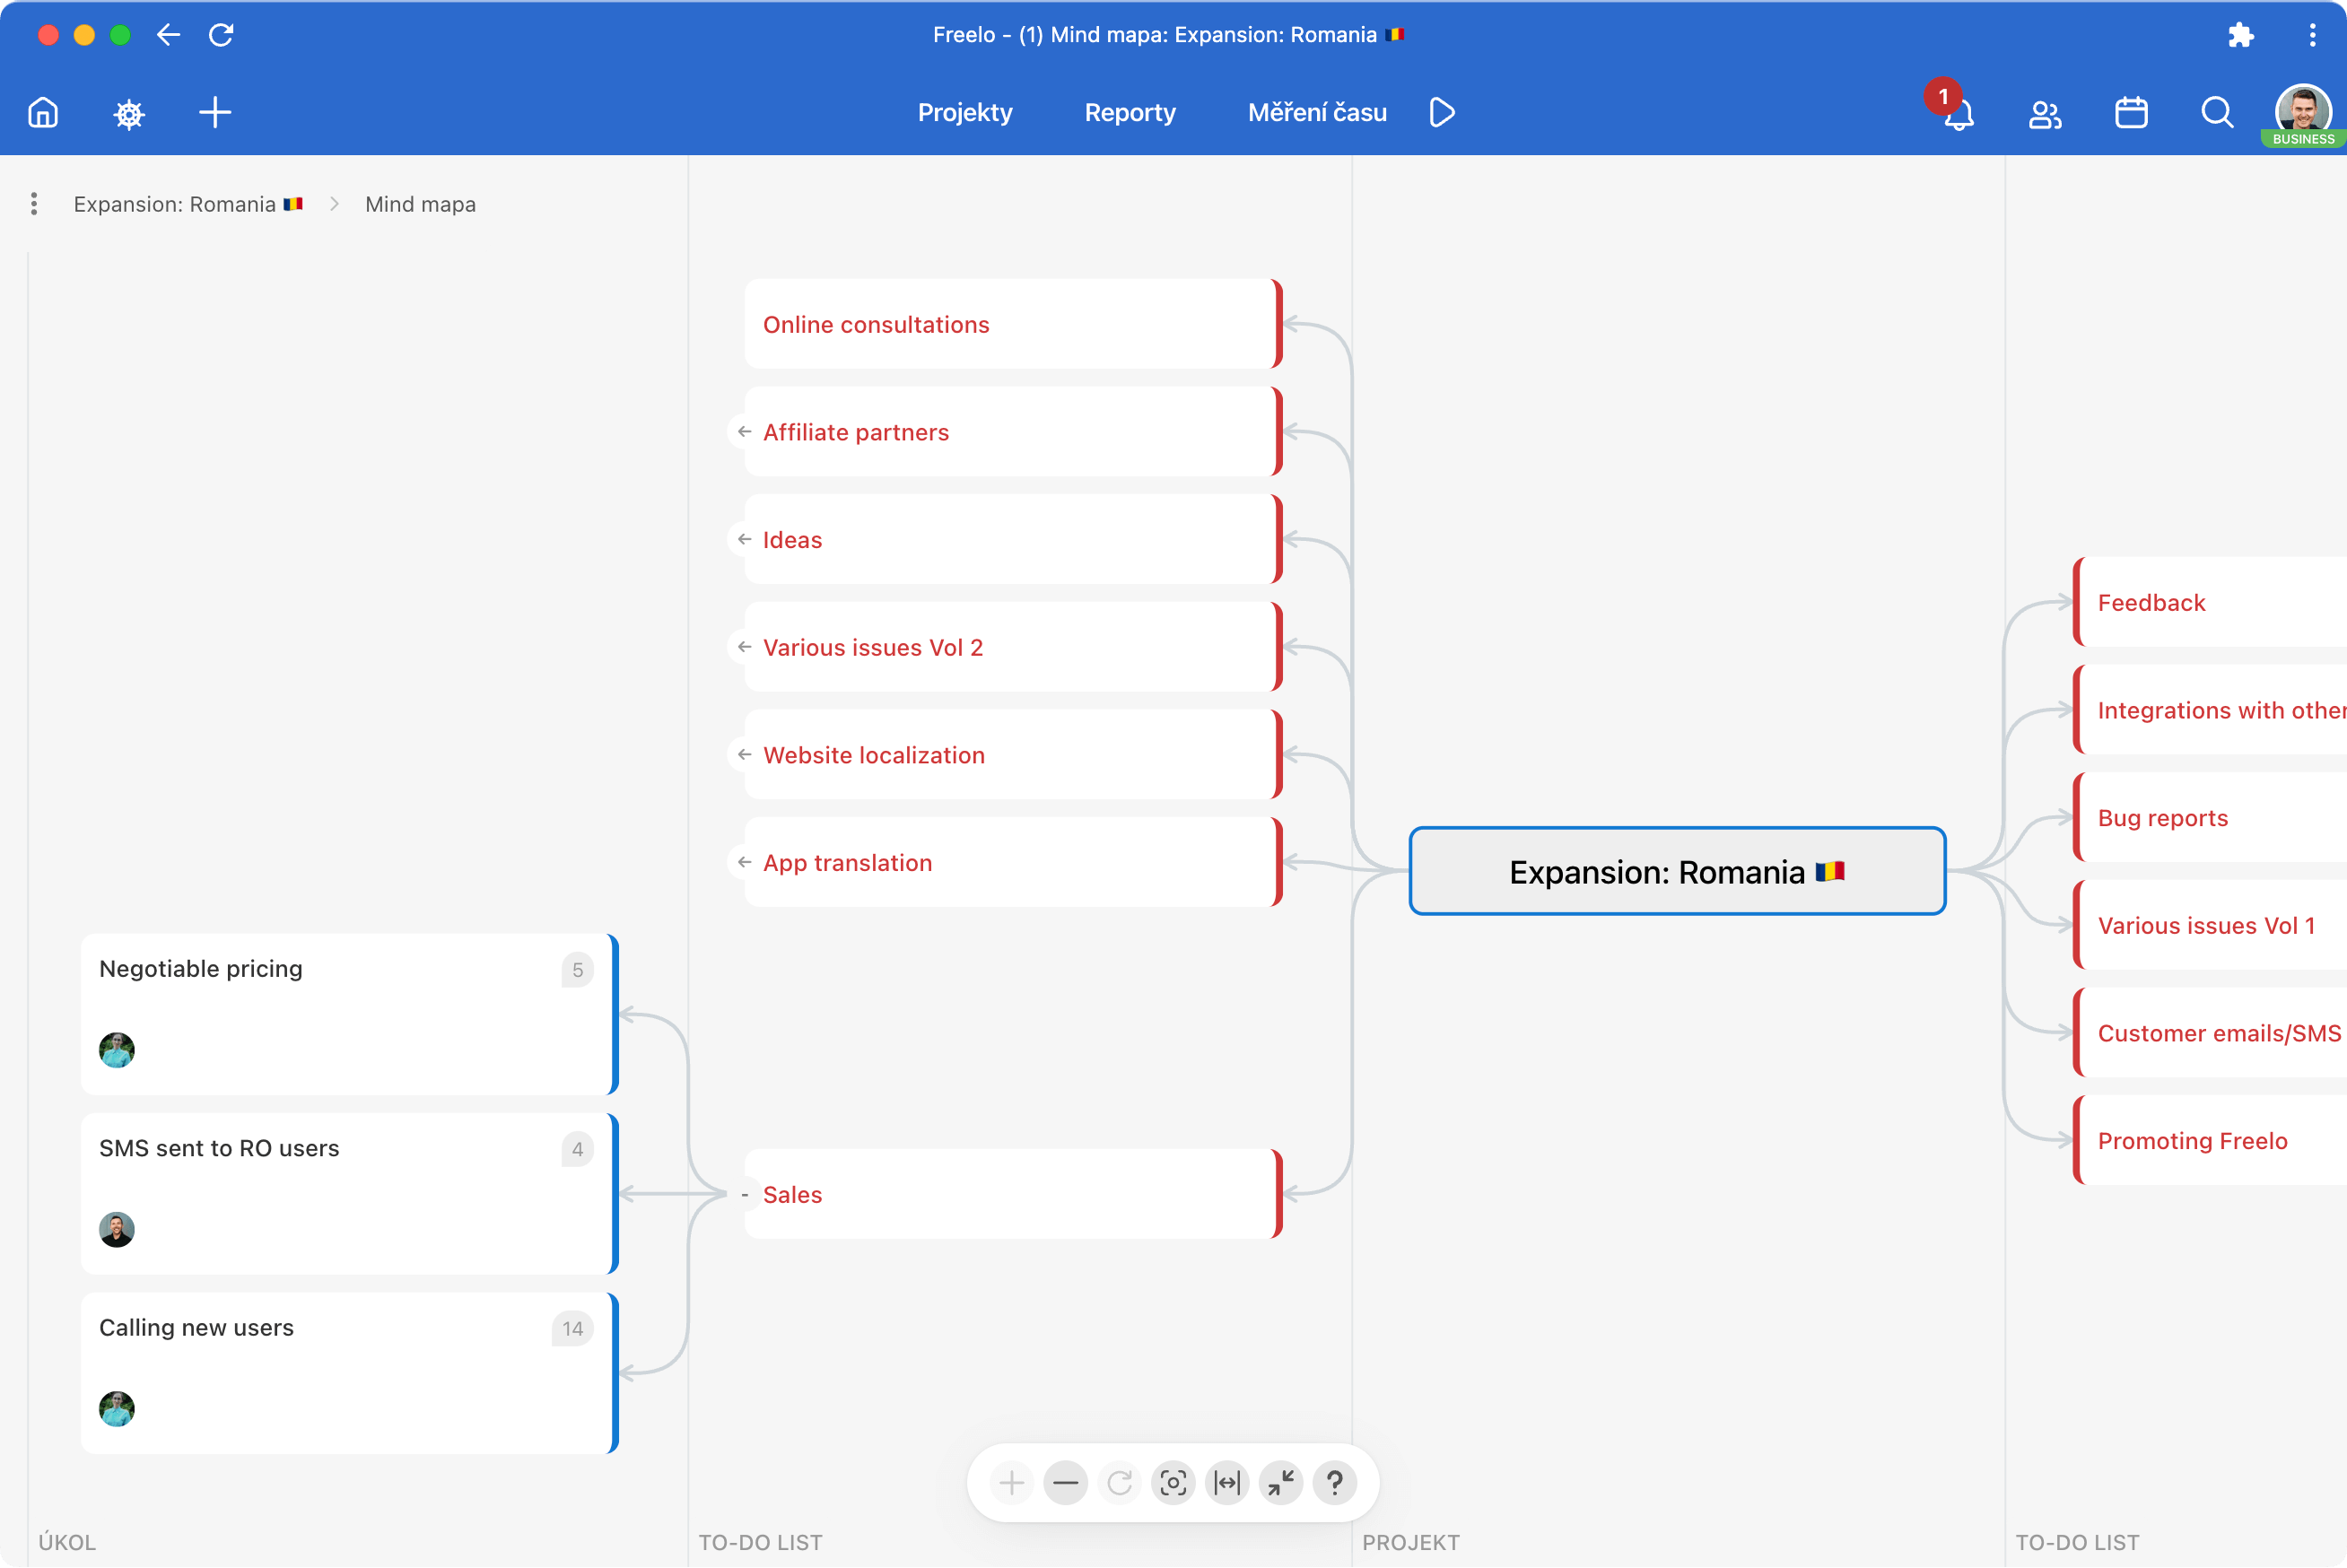Zoom into the mind map with plus icon
The width and height of the screenshot is (2347, 1568).
[x=1011, y=1482]
